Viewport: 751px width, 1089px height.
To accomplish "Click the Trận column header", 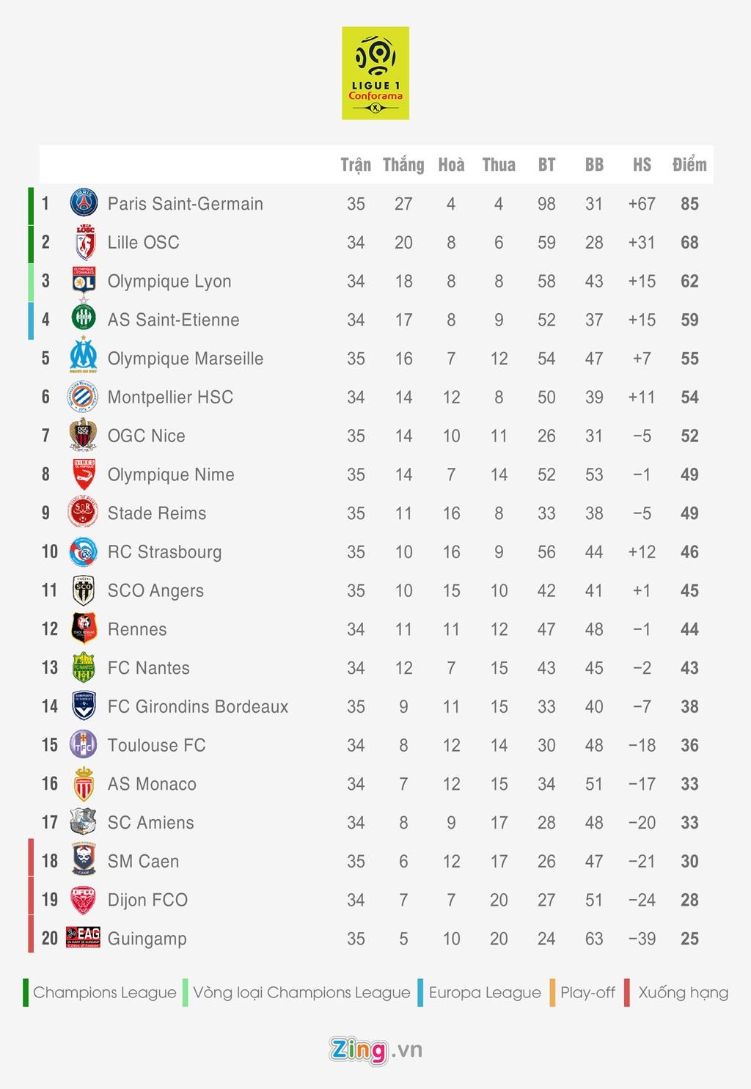I will pos(356,165).
